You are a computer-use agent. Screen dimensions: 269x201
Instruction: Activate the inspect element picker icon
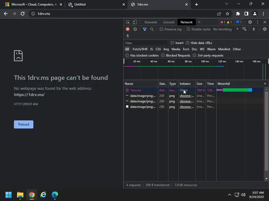click(128, 22)
